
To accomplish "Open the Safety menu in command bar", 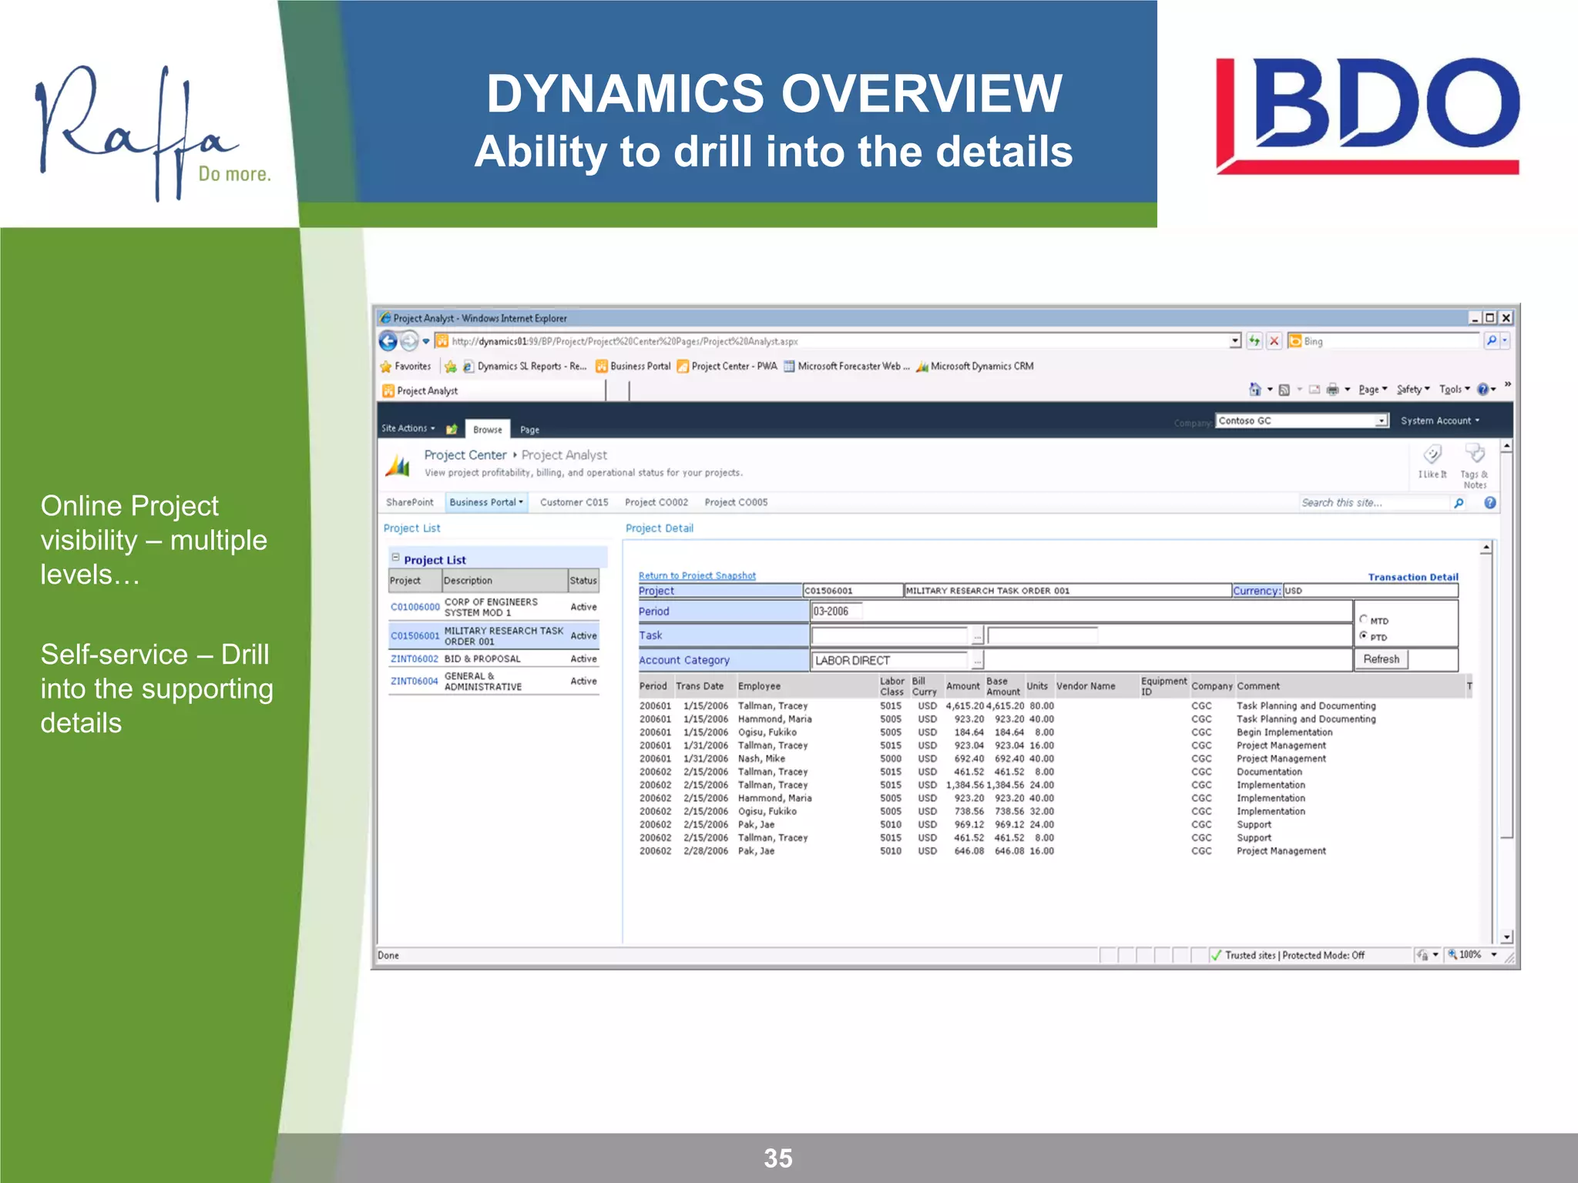I will [x=1413, y=390].
